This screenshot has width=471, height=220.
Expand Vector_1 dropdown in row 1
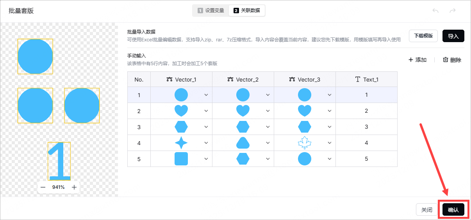[206, 95]
